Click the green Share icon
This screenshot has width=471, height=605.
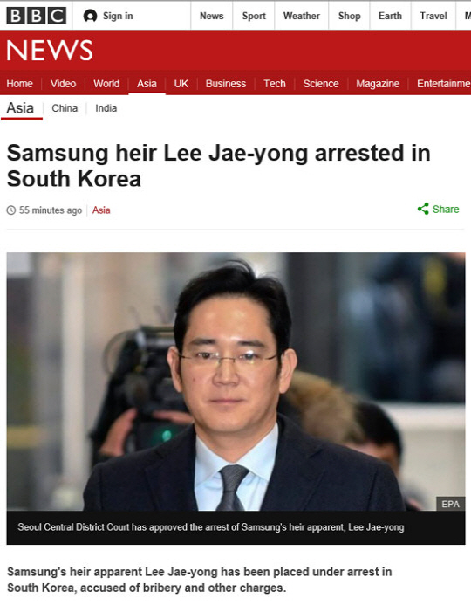point(423,209)
